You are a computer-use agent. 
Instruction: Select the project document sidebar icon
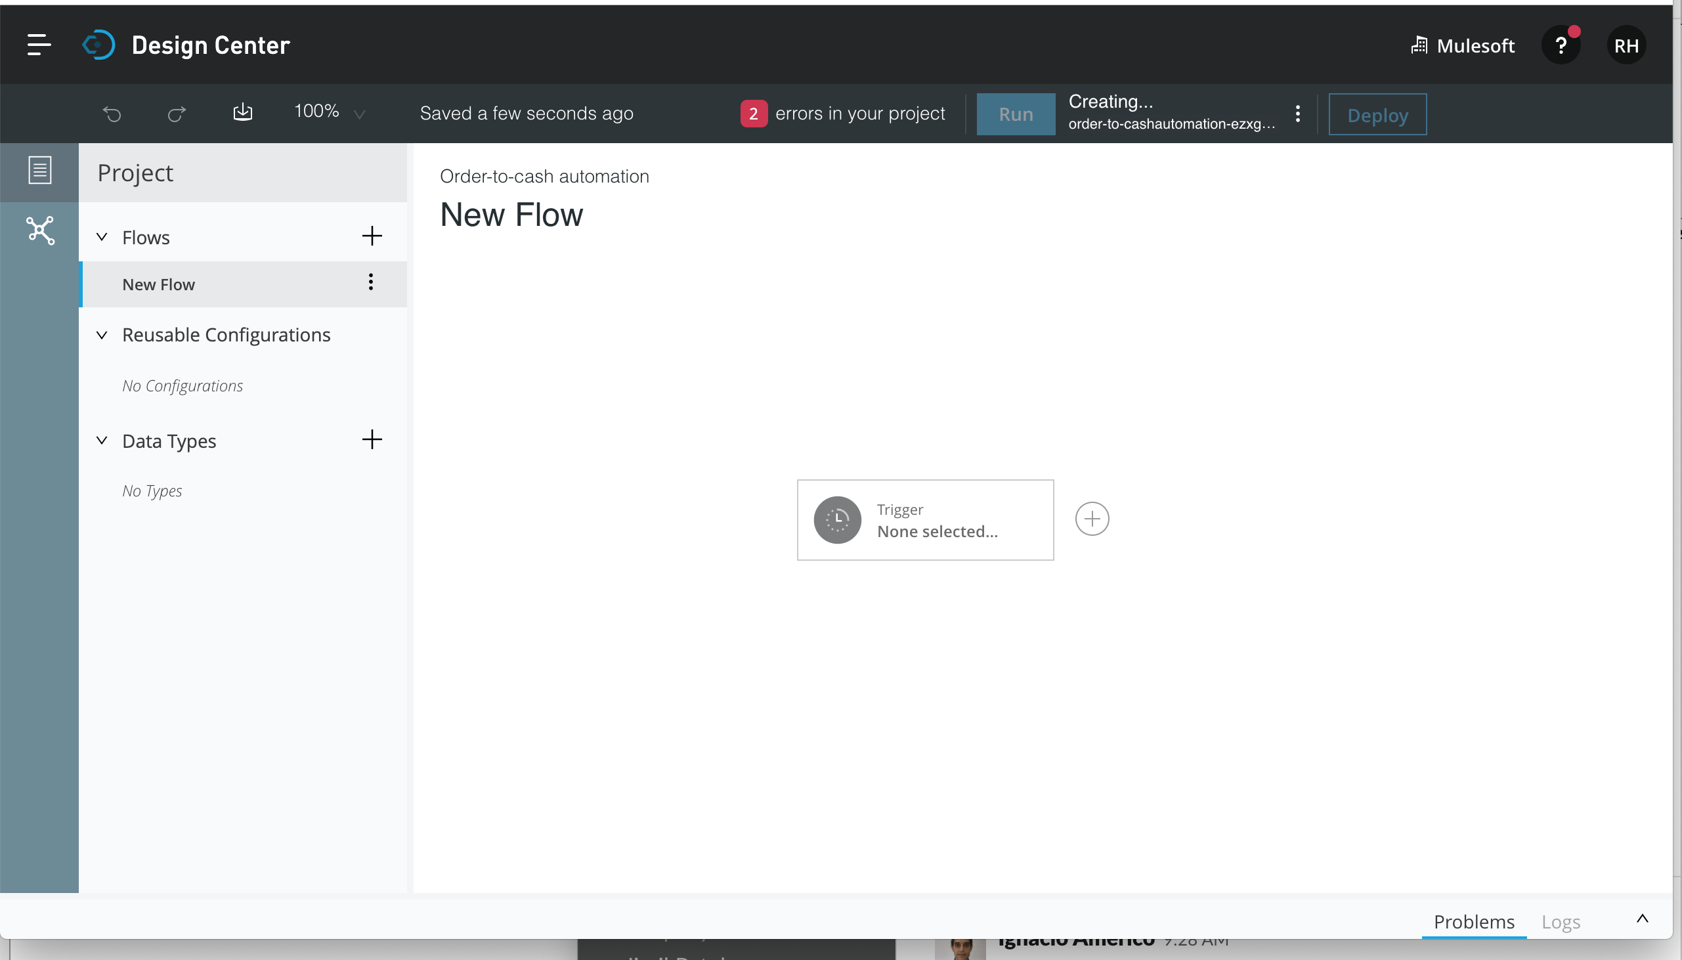point(39,171)
